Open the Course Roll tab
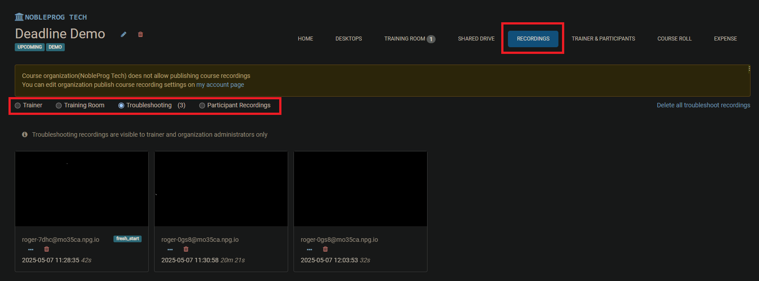The width and height of the screenshot is (759, 281). click(x=675, y=39)
